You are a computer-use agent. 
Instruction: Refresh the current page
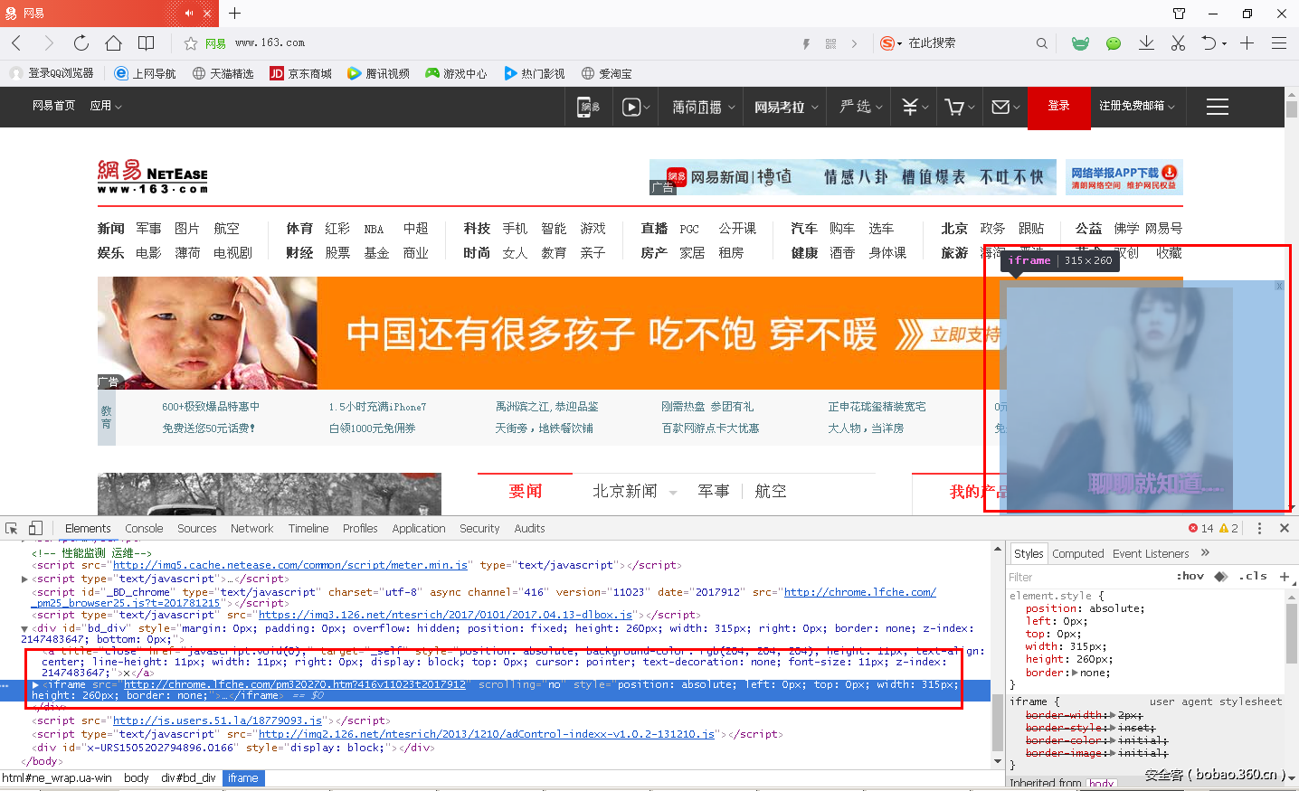pyautogui.click(x=81, y=42)
